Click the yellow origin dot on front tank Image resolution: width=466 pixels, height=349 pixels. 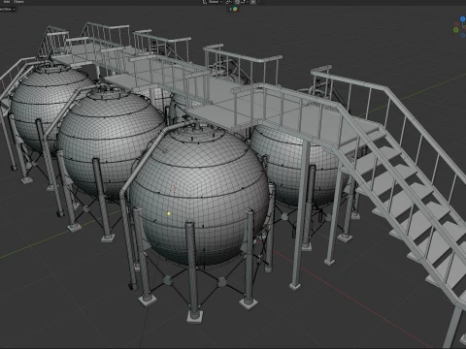[x=169, y=213]
